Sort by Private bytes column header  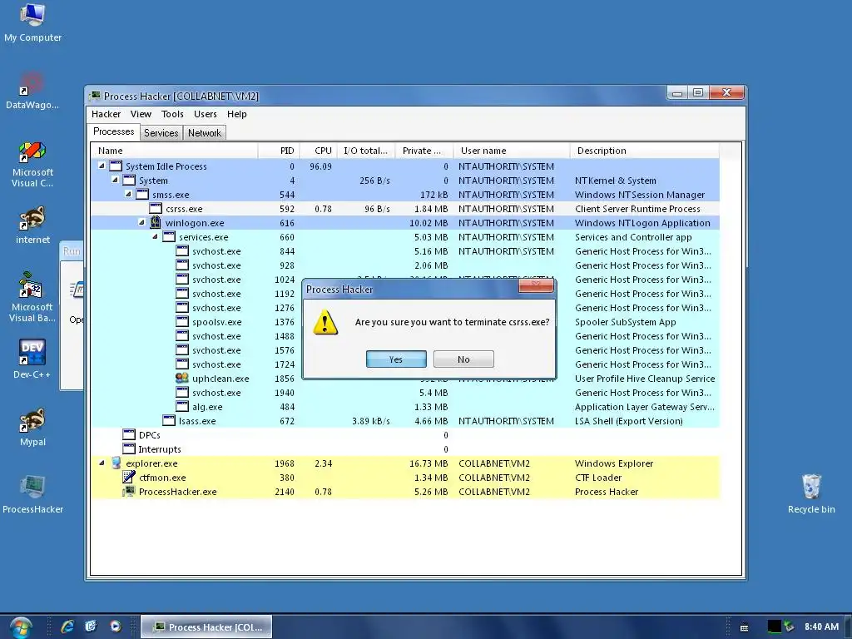tap(424, 151)
